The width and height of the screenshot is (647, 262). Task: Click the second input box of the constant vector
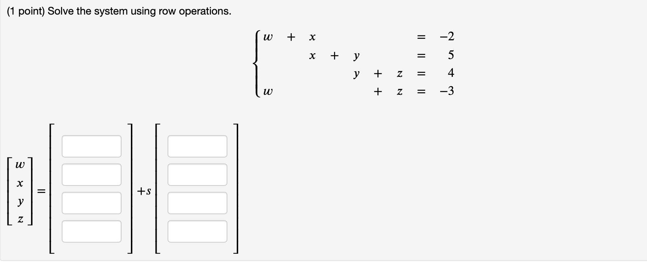pyautogui.click(x=91, y=174)
